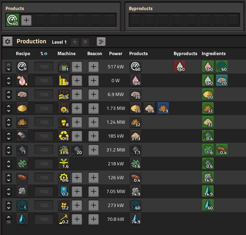Move the 31.2 MW row up

(x=9, y=148)
